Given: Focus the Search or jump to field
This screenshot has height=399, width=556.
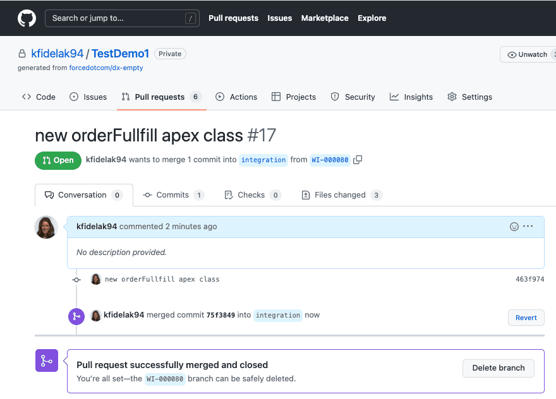Looking at the screenshot, I should (122, 18).
